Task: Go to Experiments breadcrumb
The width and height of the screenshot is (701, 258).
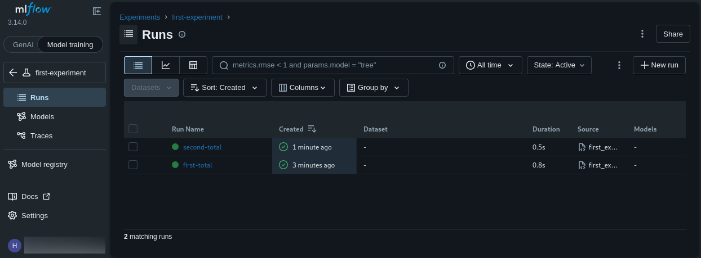Action: pos(140,17)
